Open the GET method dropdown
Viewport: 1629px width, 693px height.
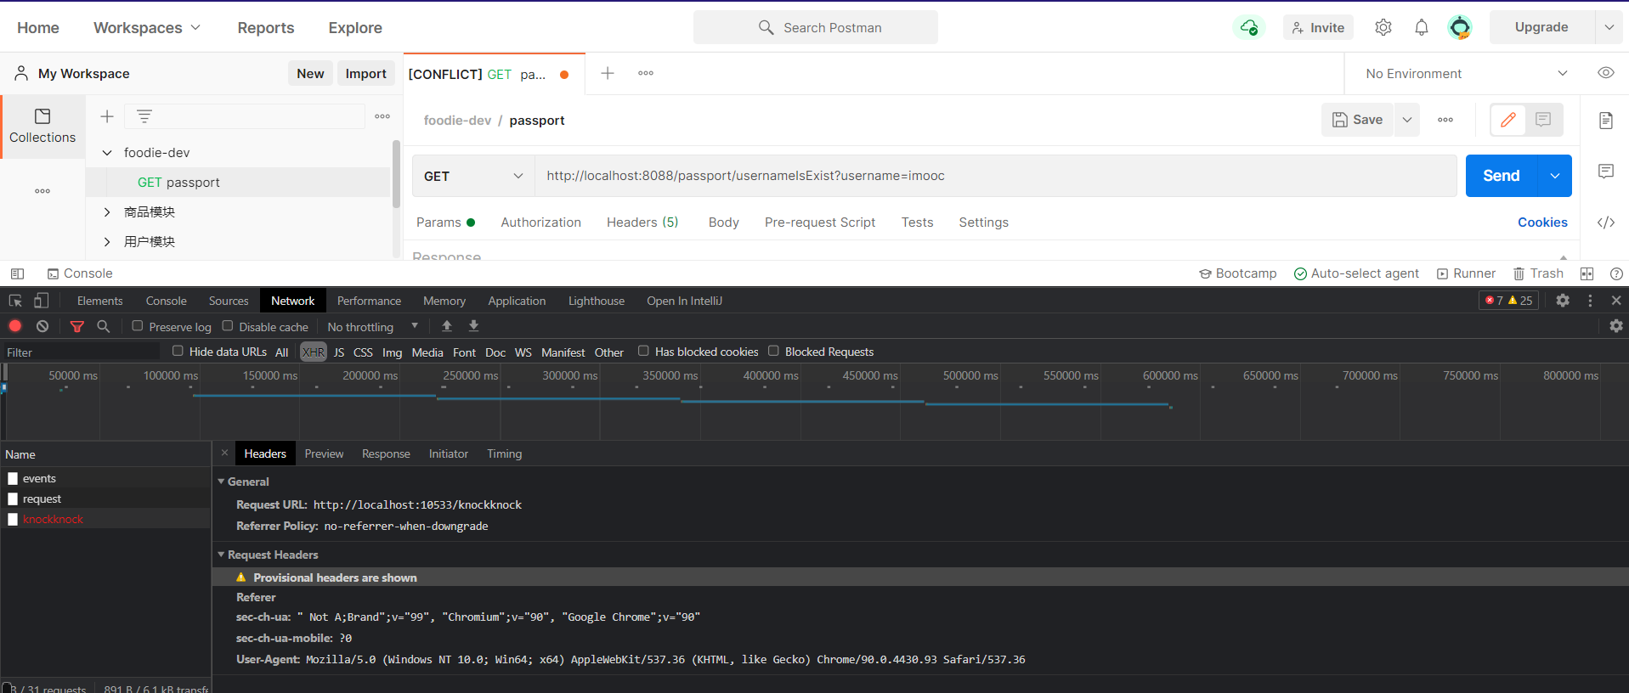click(473, 176)
